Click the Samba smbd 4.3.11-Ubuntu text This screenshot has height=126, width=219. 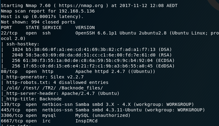[108, 110]
